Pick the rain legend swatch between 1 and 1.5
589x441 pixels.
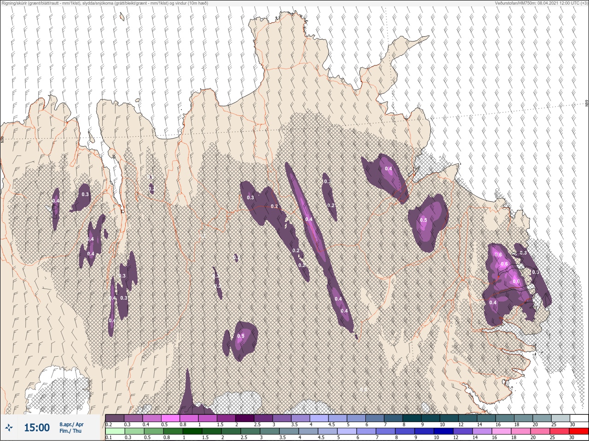coord(192,431)
